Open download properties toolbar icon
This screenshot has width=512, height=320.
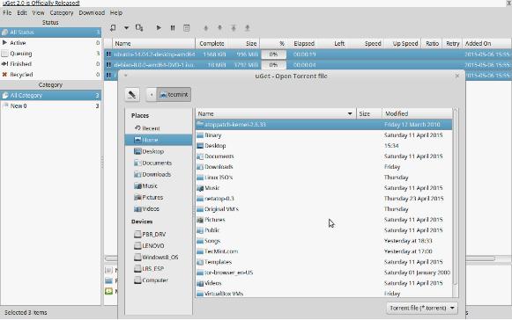[x=187, y=28]
